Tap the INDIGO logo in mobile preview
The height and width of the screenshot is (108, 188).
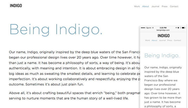[164, 36]
